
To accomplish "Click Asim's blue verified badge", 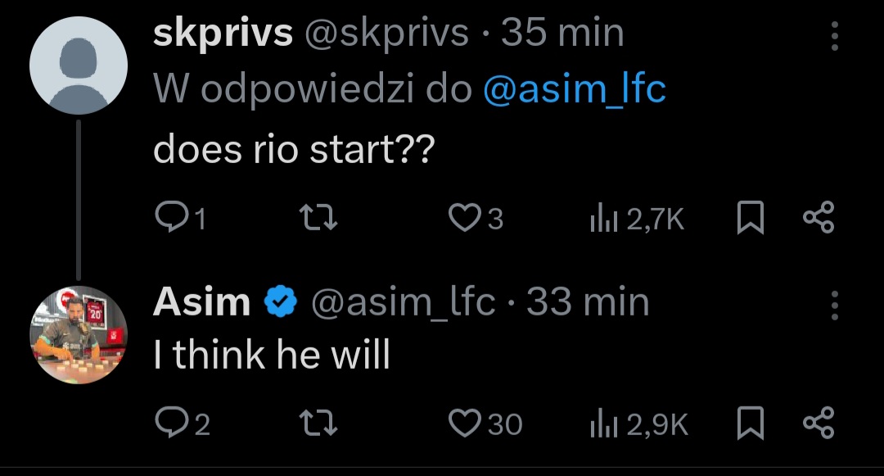I will (x=281, y=304).
